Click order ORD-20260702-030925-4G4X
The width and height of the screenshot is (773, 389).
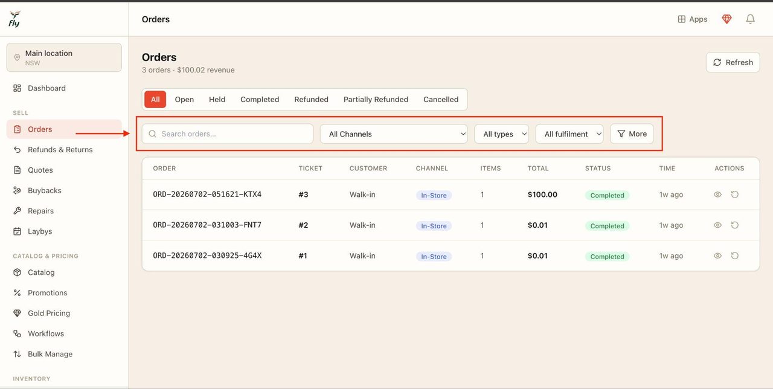pyautogui.click(x=207, y=256)
